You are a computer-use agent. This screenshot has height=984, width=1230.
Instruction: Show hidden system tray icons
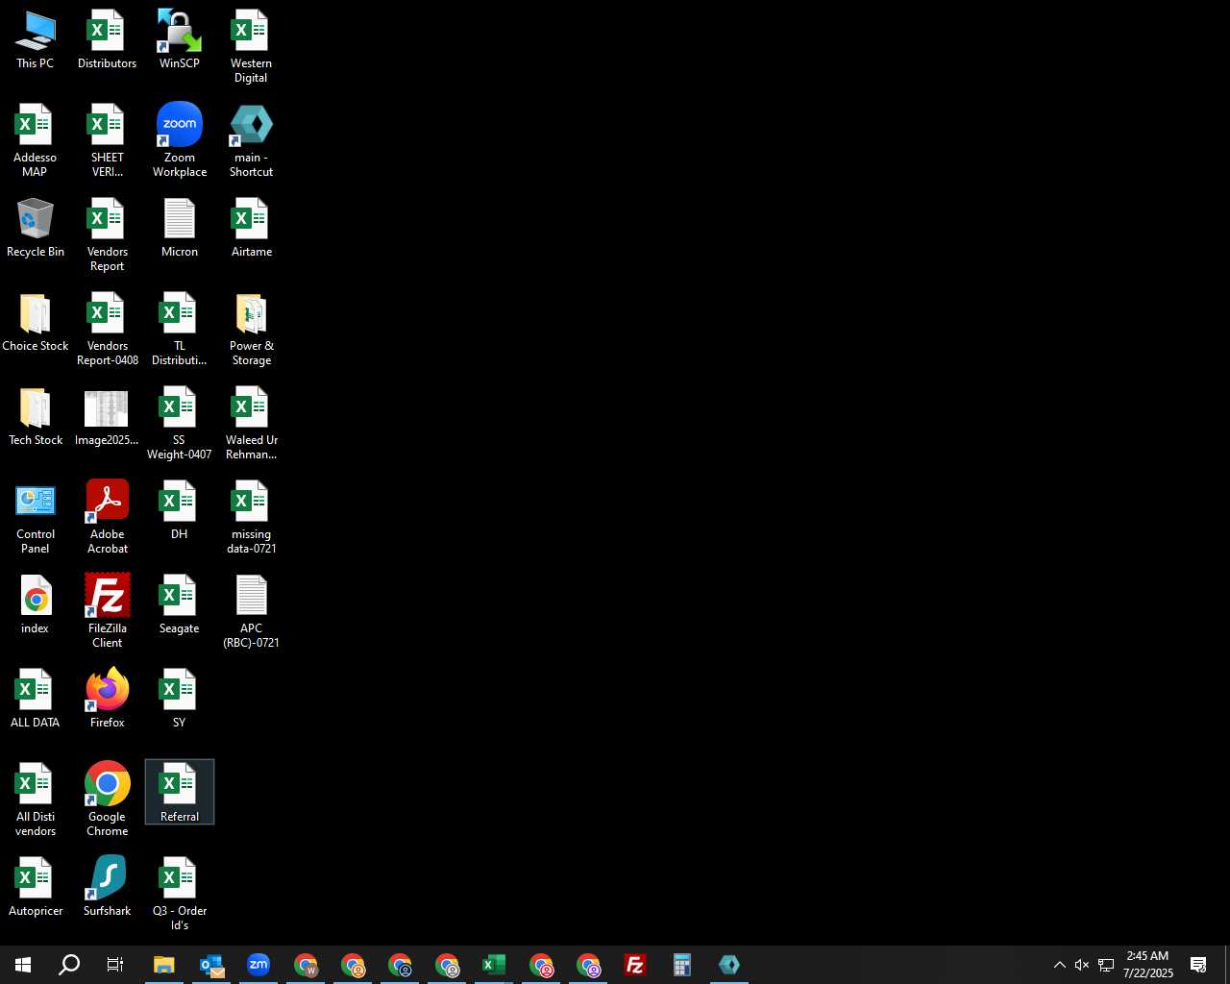[x=1059, y=965]
